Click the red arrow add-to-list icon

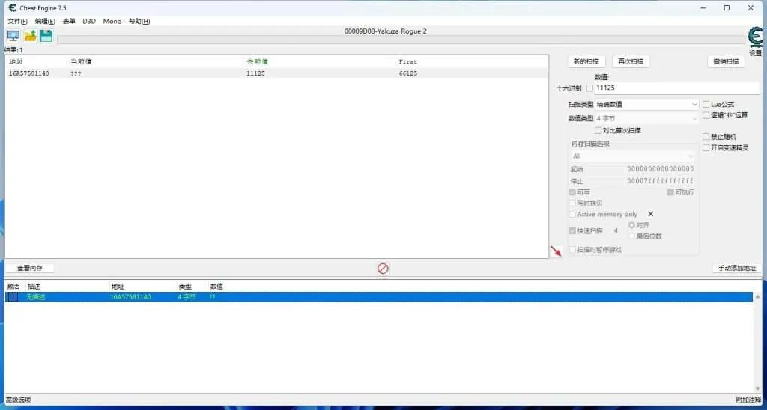click(x=556, y=251)
